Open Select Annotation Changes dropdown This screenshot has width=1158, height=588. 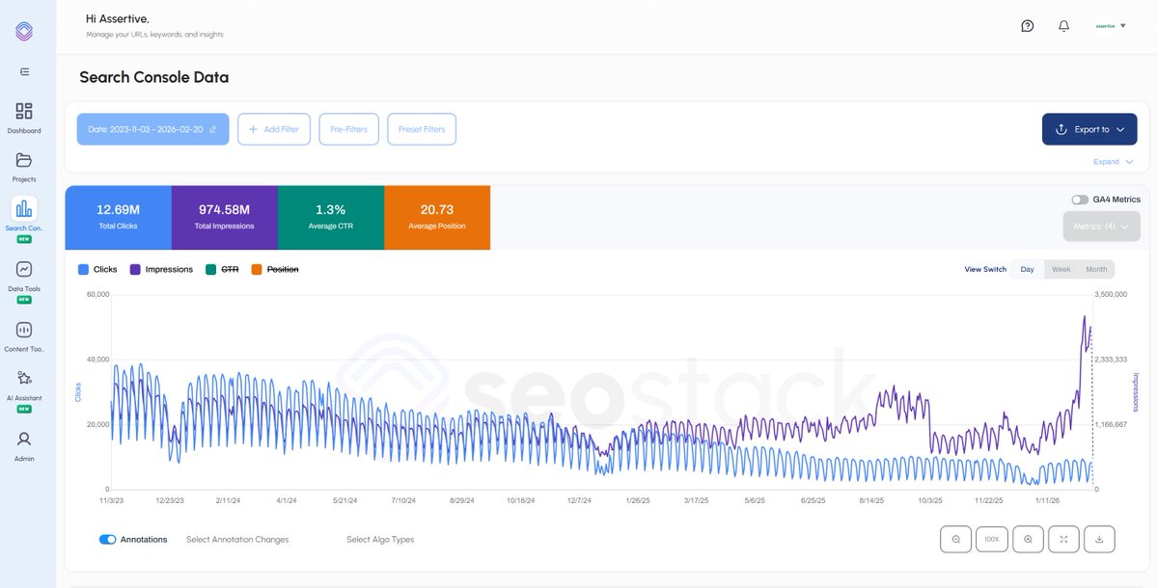(237, 540)
